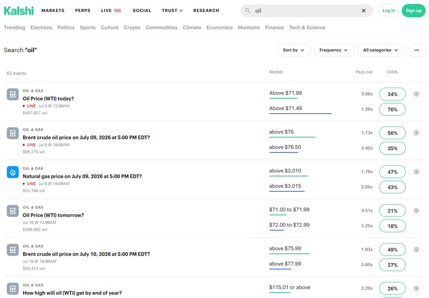Add Brent crude July 09 via plus icon
429x298 pixels.
(x=416, y=133)
